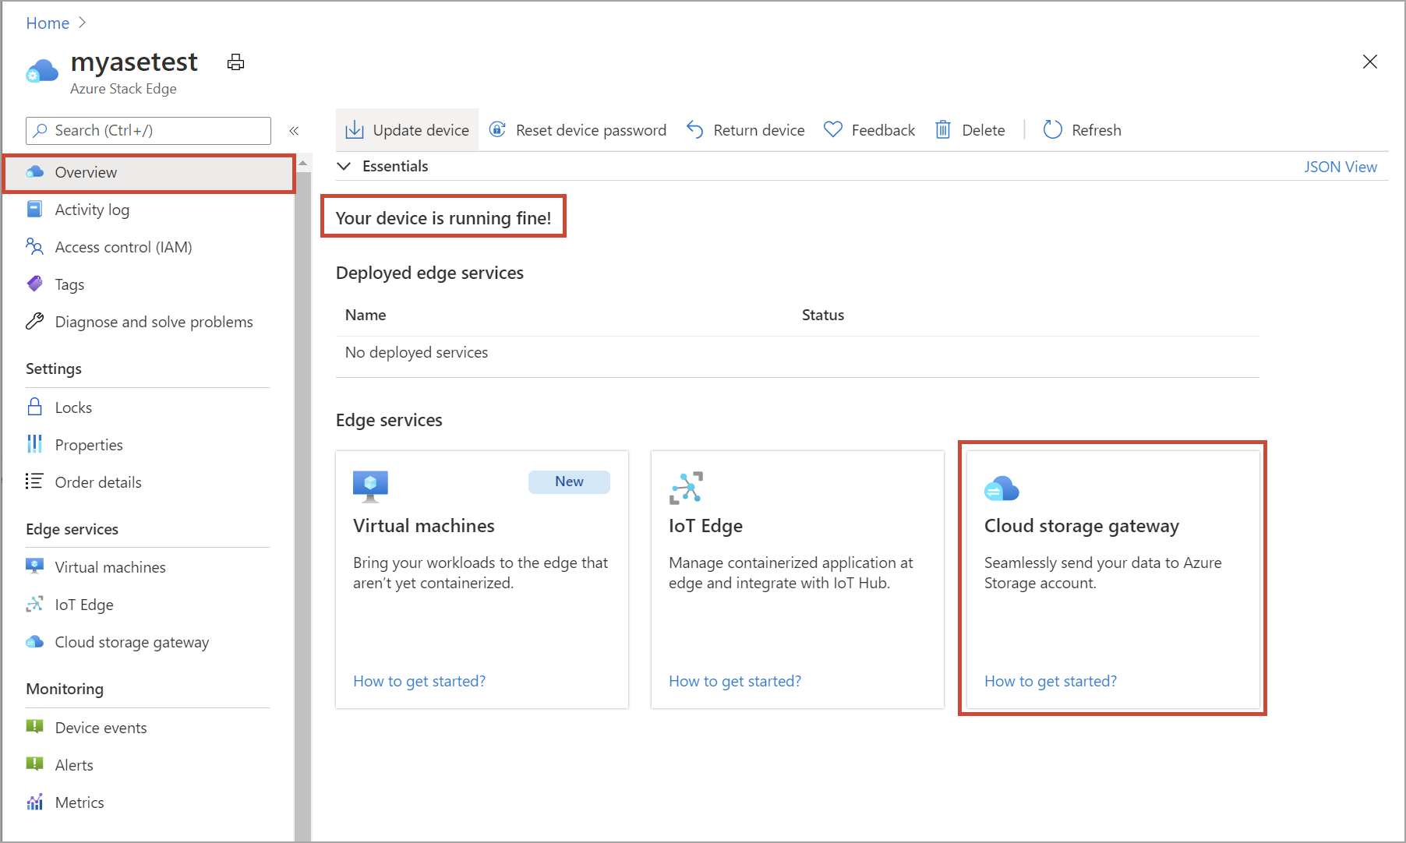Click the Name column header
Image resolution: width=1406 pixels, height=843 pixels.
pyautogui.click(x=366, y=315)
